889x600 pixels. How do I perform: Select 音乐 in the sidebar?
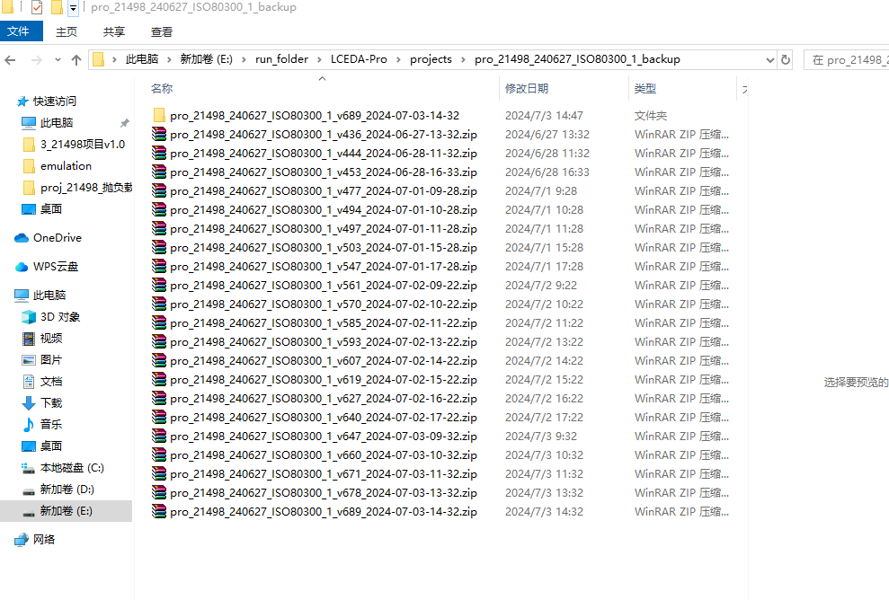51,424
